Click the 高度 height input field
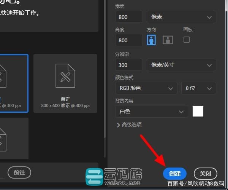Image resolution: width=228 pixels, height=190 pixels. [128, 40]
